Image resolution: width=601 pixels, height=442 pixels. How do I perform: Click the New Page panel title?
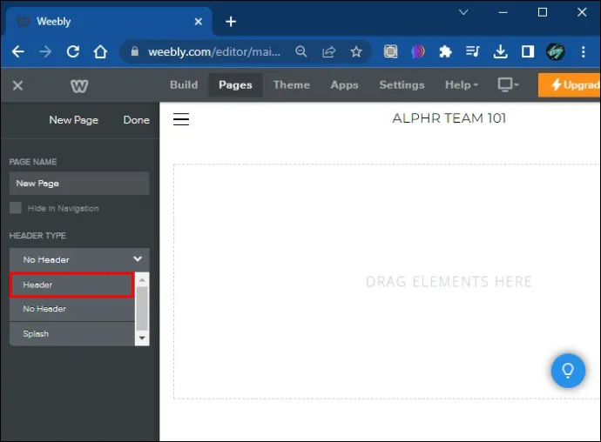[73, 120]
